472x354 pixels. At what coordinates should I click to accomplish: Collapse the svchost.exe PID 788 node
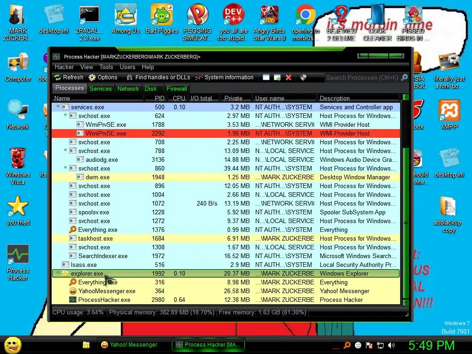click(x=65, y=150)
